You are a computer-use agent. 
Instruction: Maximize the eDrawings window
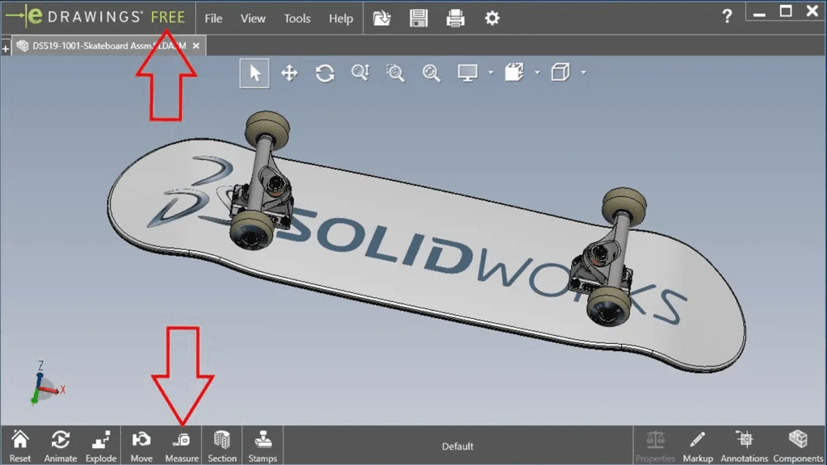786,11
